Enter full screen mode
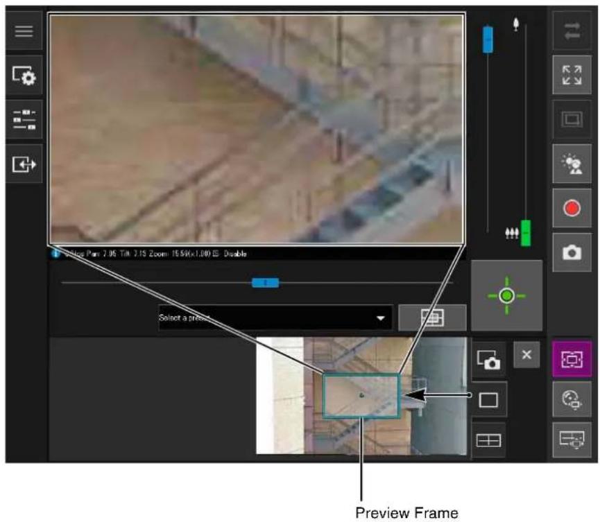Image resolution: width=600 pixels, height=522 pixels. click(572, 75)
